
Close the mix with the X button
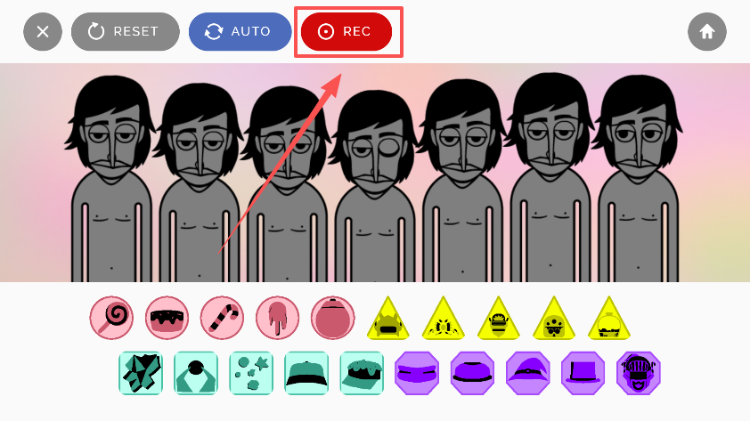tap(43, 31)
